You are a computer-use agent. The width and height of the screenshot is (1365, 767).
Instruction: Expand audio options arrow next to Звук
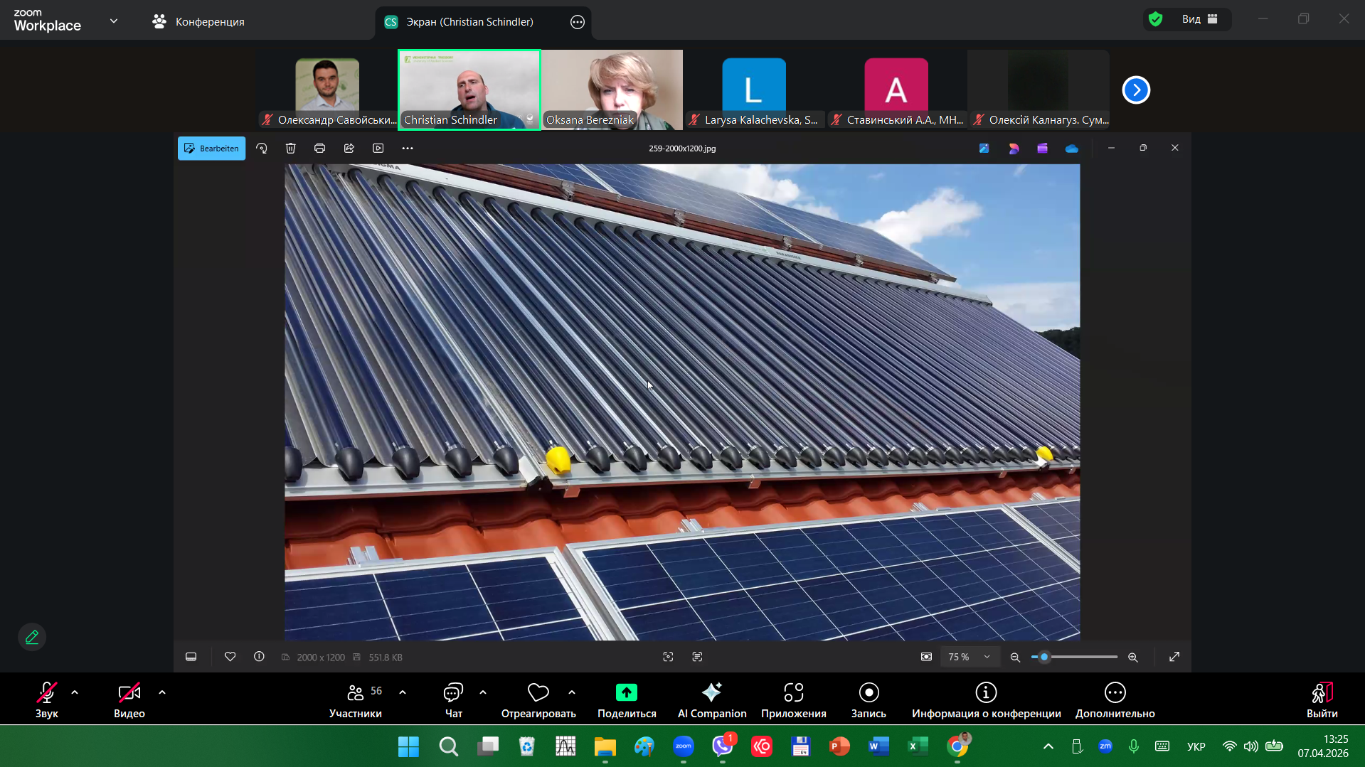tap(75, 692)
